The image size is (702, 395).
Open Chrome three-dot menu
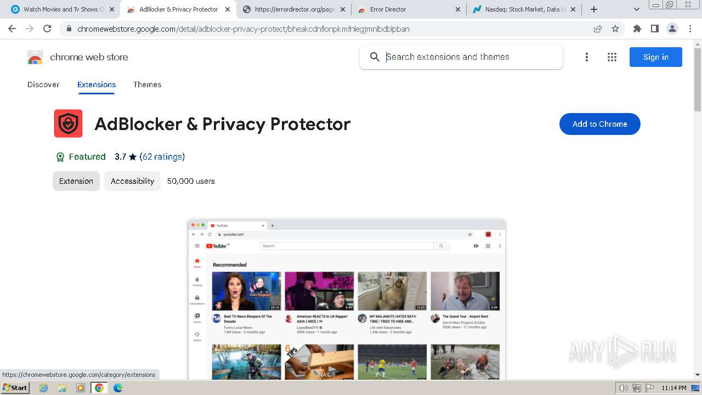pyautogui.click(x=690, y=29)
